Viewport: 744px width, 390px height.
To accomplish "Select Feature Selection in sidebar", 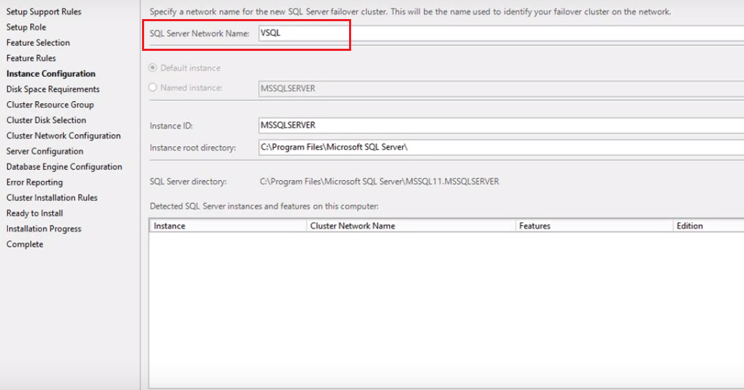I will pyautogui.click(x=38, y=42).
